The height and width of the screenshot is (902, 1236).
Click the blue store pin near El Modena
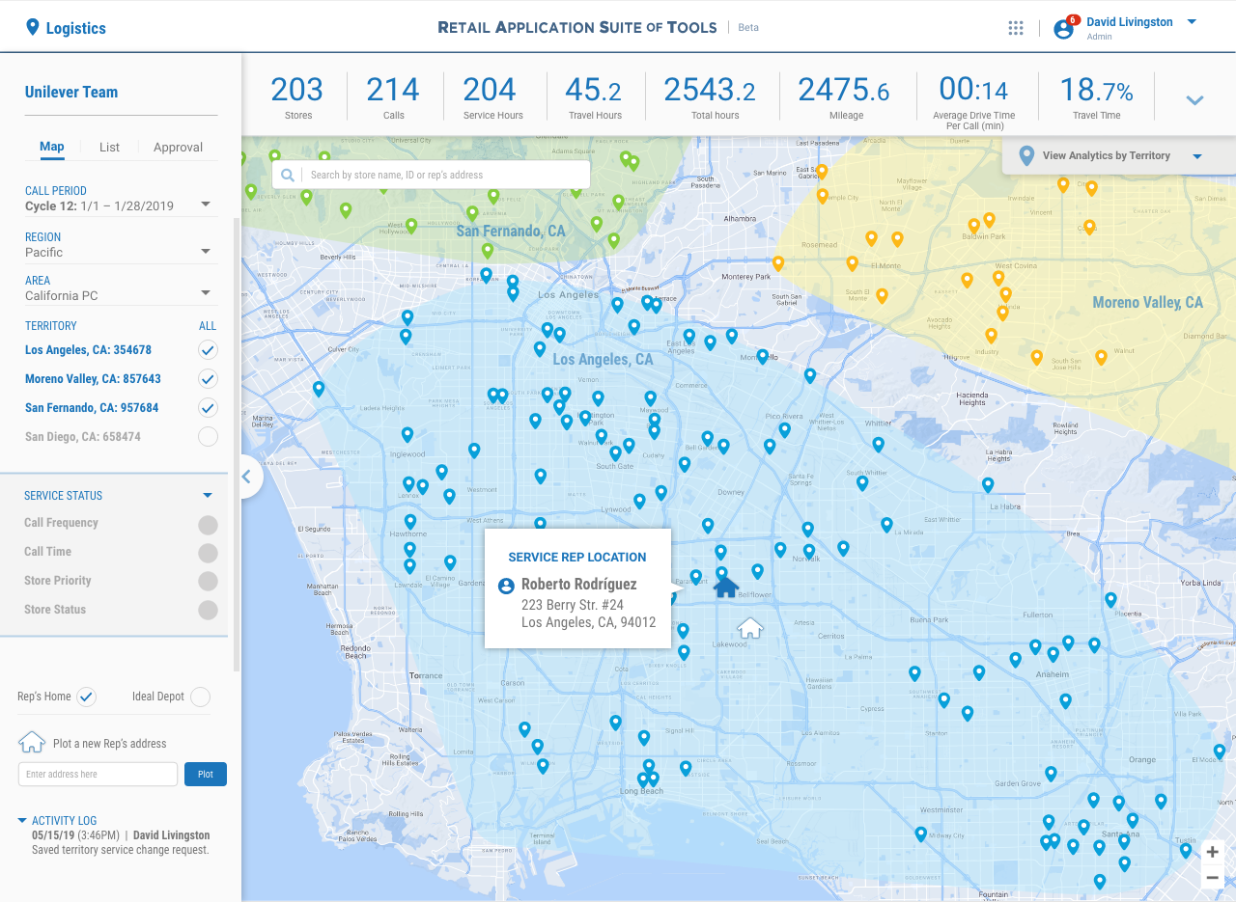(x=1220, y=751)
